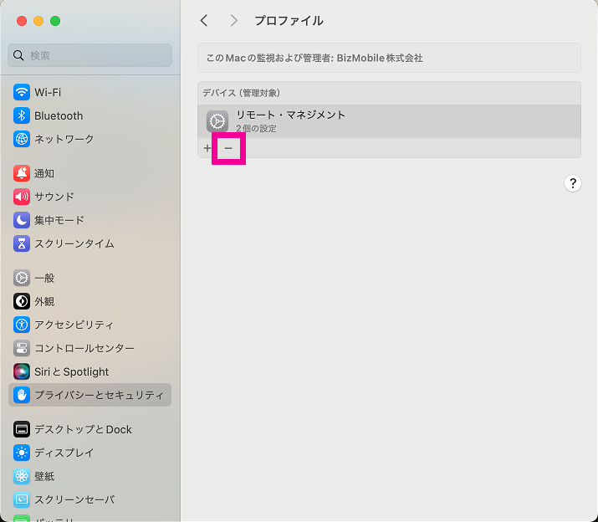Select 外観 appearance settings
This screenshot has width=598, height=522.
(43, 301)
